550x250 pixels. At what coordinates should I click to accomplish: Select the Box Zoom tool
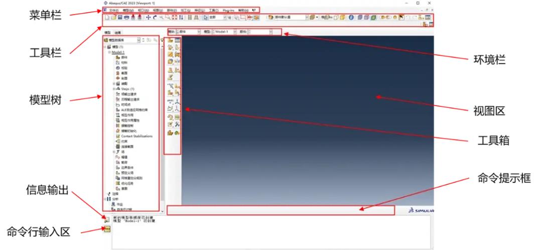click(x=168, y=17)
